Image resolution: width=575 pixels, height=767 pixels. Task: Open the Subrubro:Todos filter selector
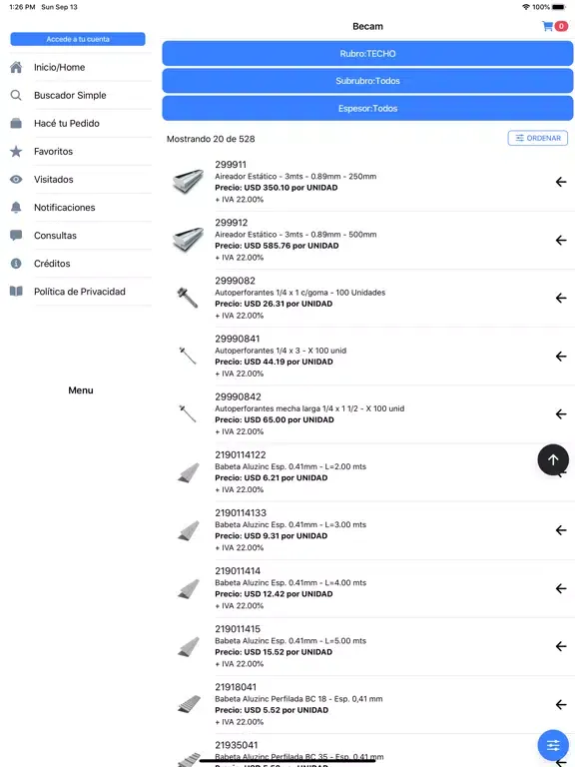tap(367, 81)
